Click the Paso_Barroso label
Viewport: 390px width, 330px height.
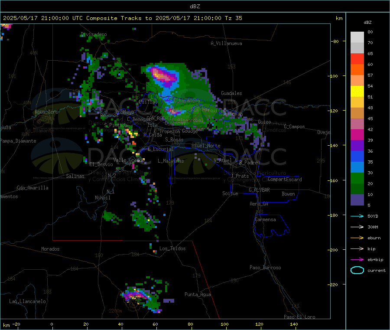point(265,268)
